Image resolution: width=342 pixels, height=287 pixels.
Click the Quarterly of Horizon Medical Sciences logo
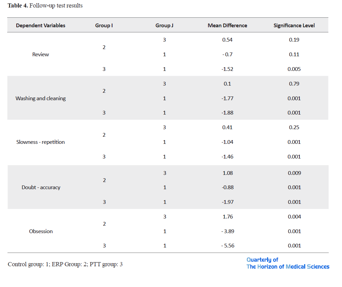pos(288,263)
